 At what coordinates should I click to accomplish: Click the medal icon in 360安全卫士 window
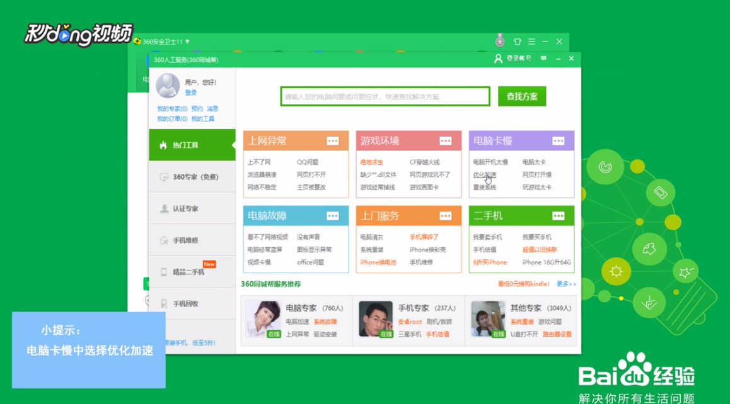[500, 41]
